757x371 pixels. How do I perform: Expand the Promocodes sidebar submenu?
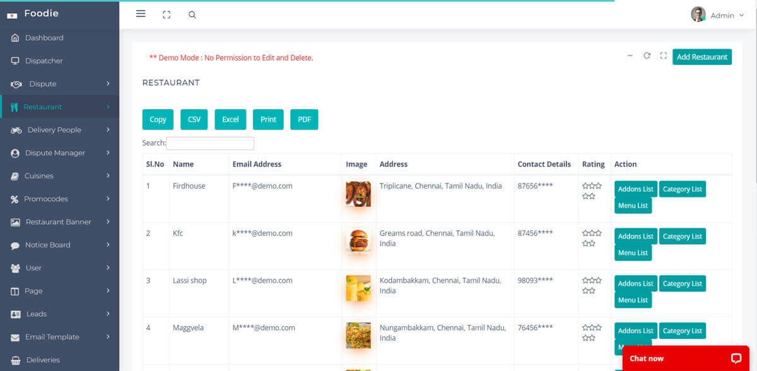point(108,199)
